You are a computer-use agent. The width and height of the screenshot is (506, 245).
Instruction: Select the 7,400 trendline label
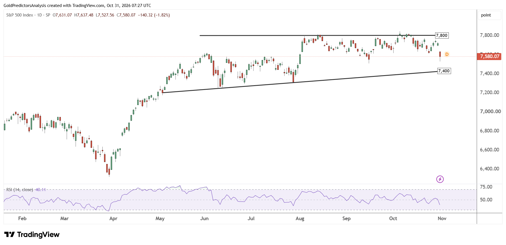coord(444,71)
